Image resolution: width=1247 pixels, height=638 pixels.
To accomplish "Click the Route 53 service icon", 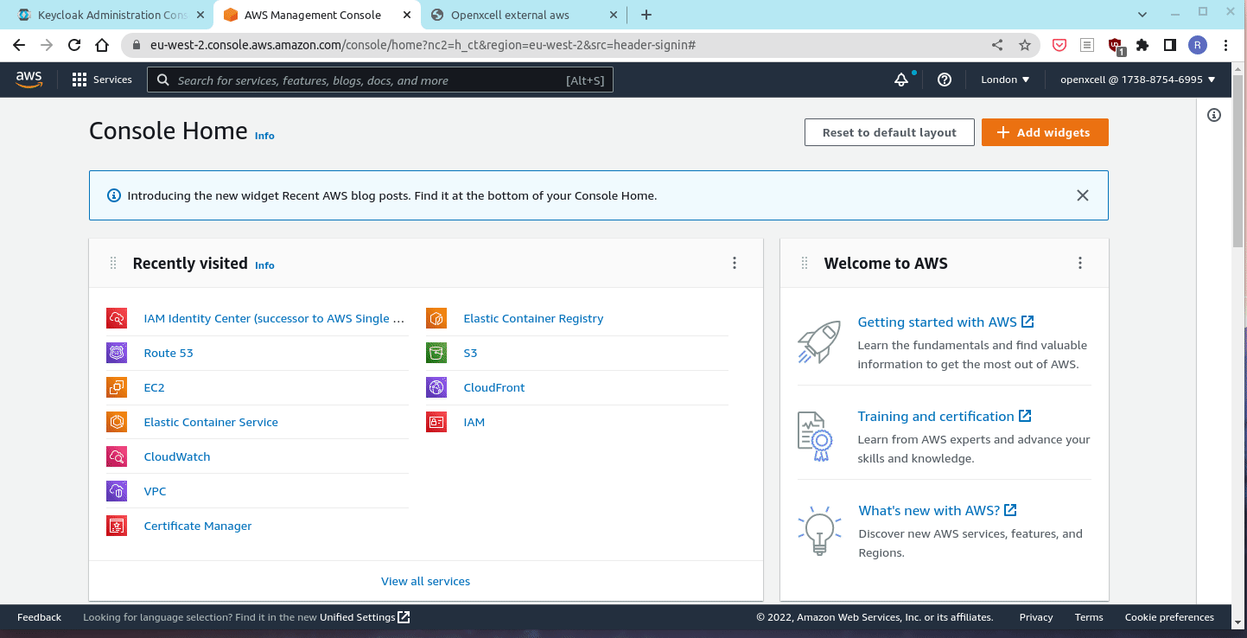I will (x=117, y=353).
